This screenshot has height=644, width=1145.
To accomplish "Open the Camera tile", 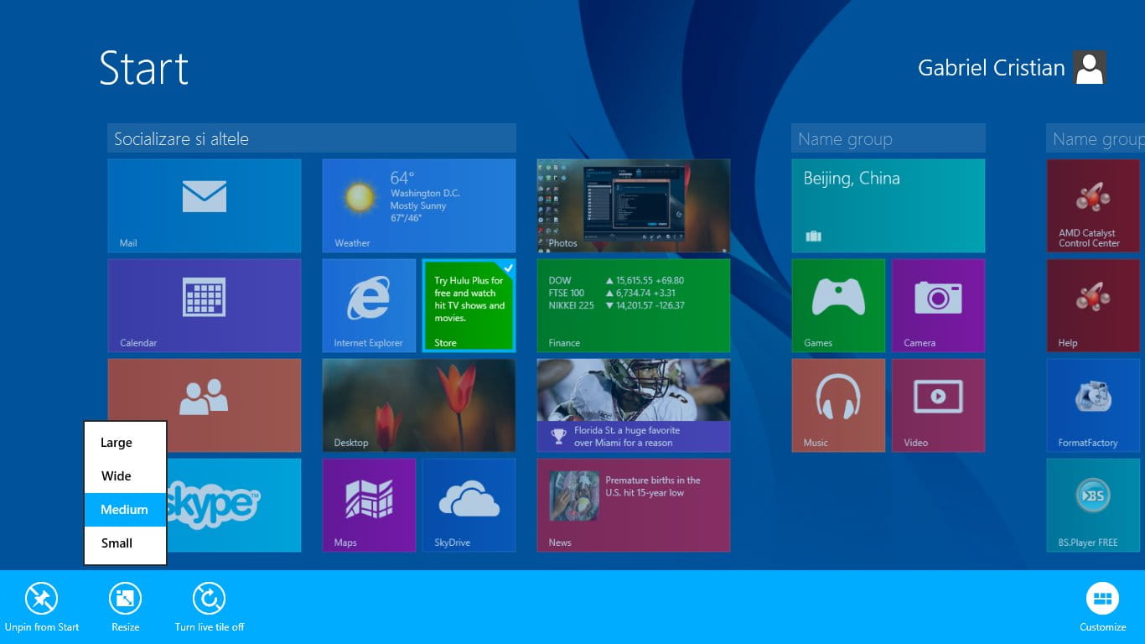I will 938,305.
